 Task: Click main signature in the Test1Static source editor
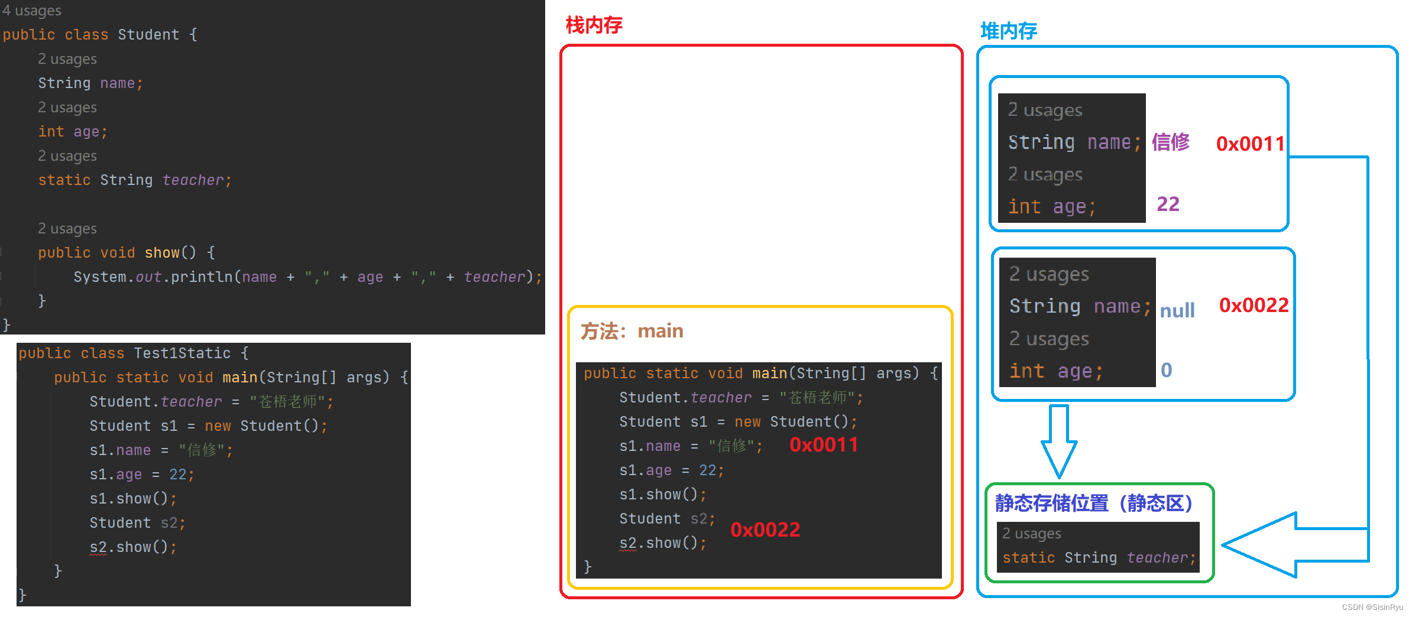(231, 377)
